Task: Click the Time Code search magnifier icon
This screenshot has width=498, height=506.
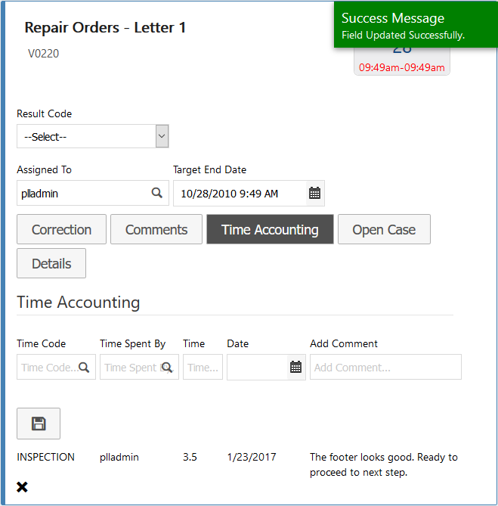Action: point(85,367)
